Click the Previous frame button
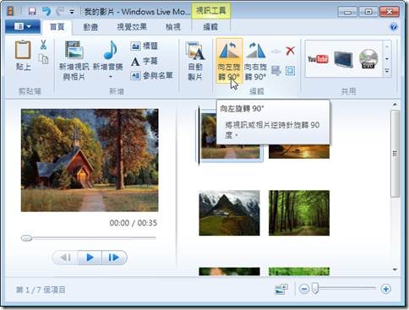 coord(66,258)
